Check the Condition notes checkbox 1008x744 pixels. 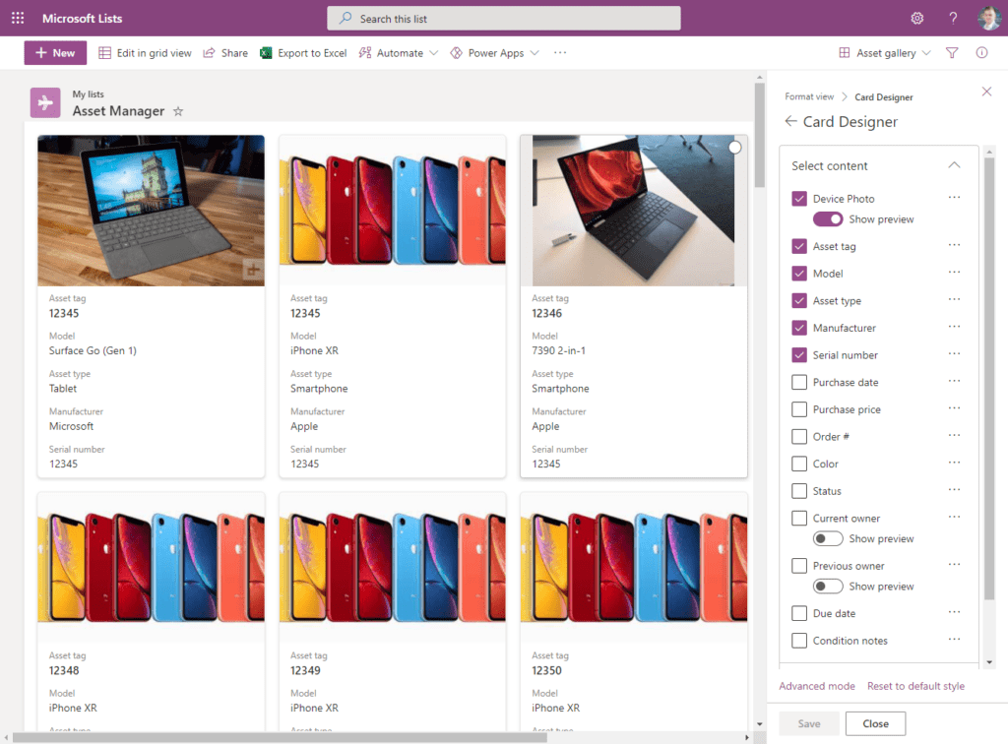799,641
